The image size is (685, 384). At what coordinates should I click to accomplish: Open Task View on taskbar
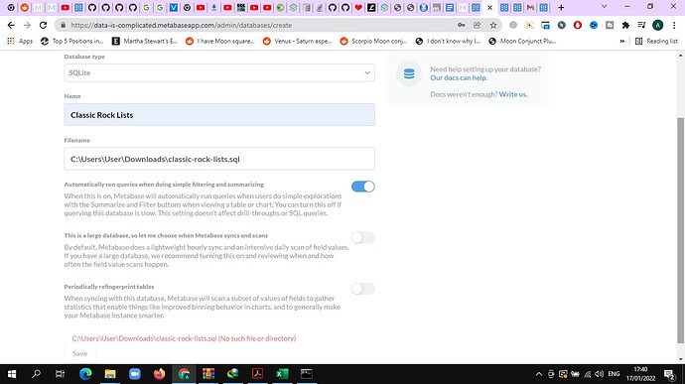click(x=60, y=374)
